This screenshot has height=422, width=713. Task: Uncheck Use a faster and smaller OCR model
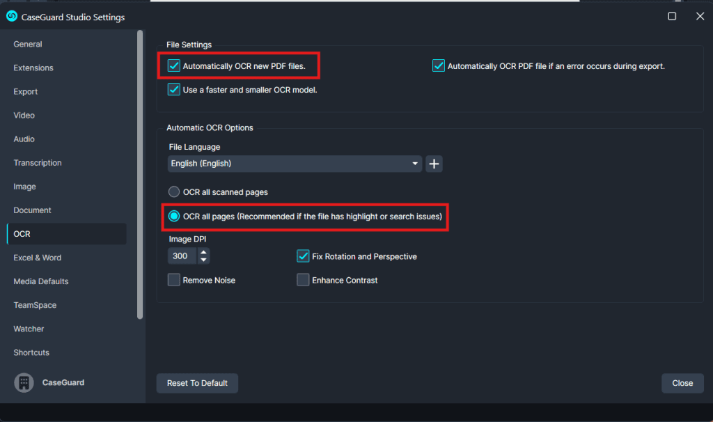coord(174,90)
